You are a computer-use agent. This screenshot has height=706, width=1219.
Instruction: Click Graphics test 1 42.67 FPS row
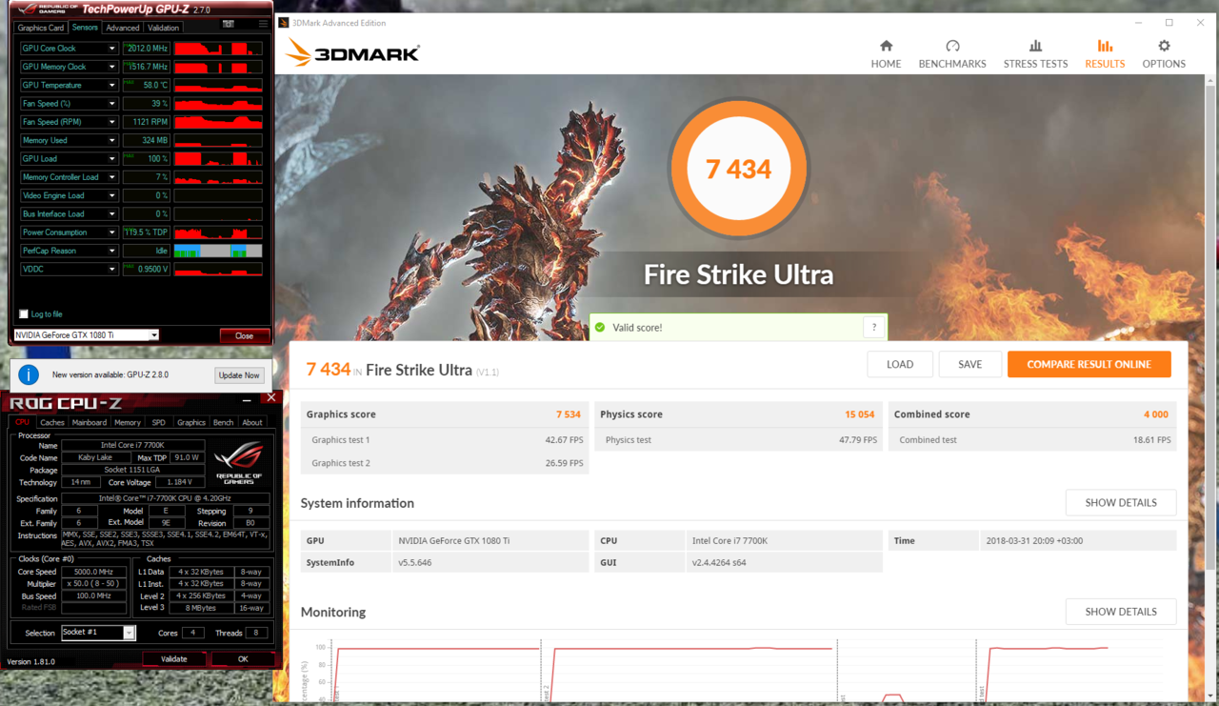[445, 440]
